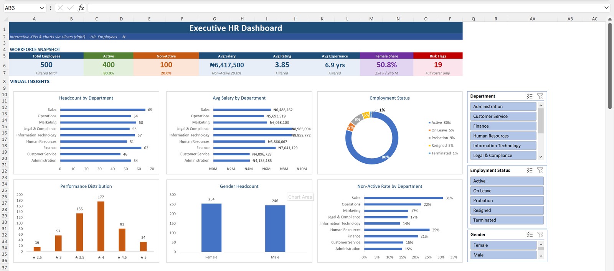Image resolution: width=614 pixels, height=271 pixels.
Task: Toggle multi-select in the Department slicer
Action: point(530,96)
